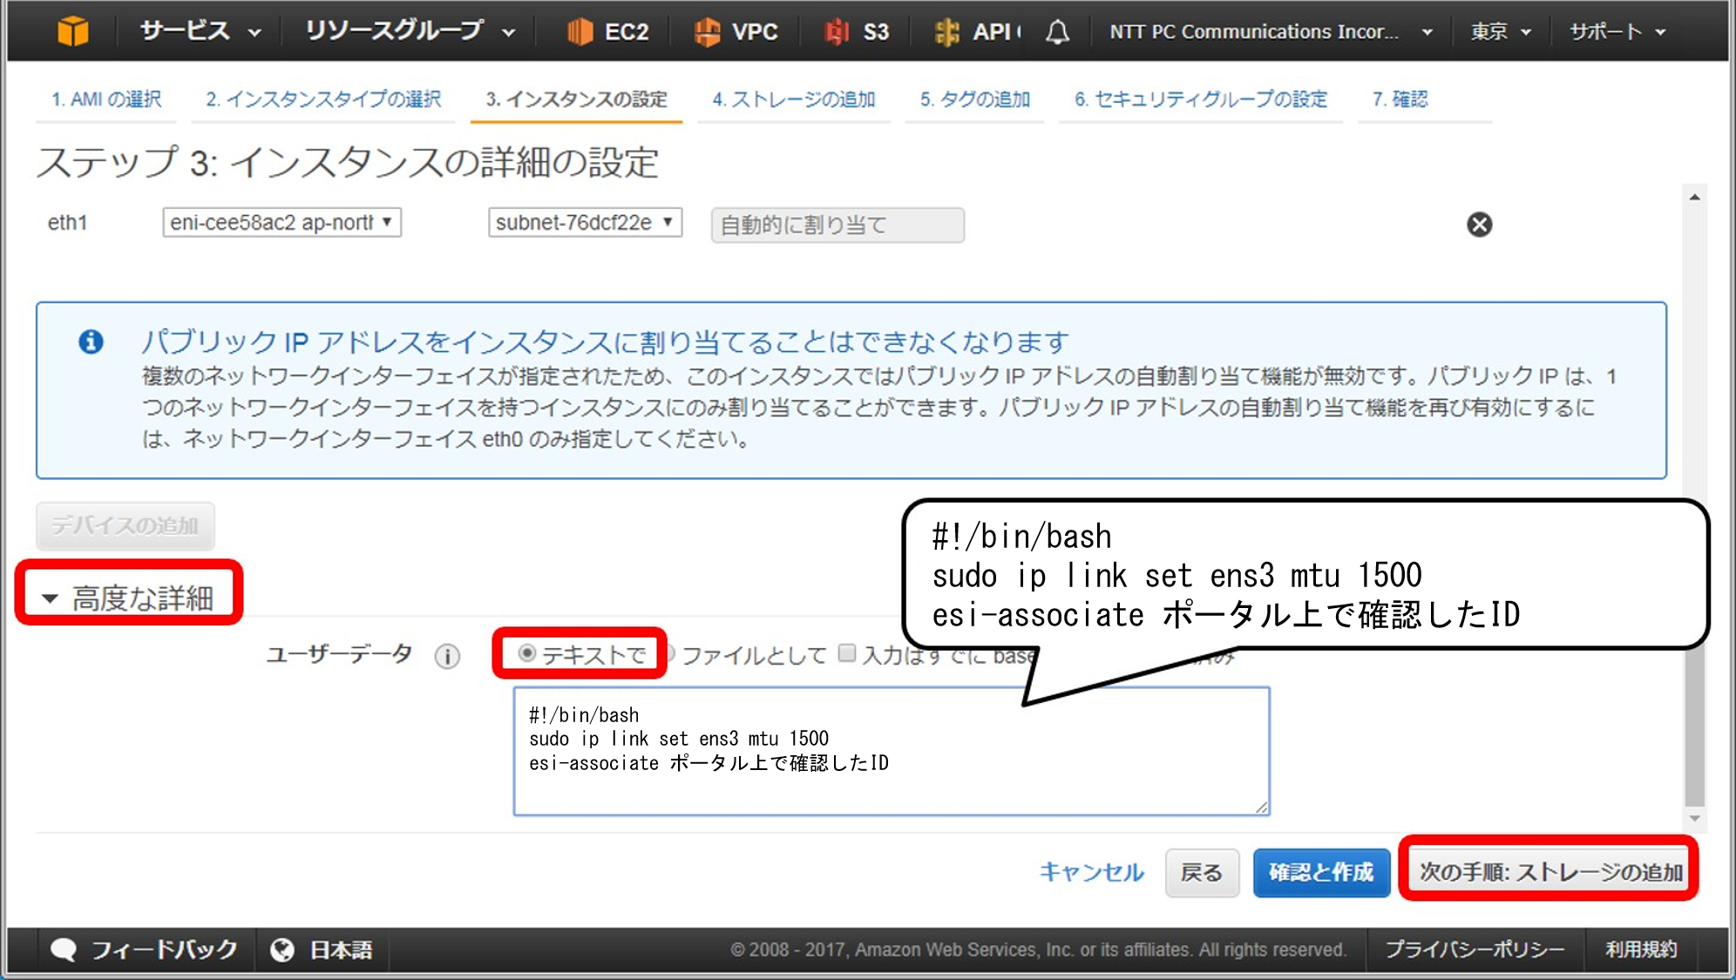The height and width of the screenshot is (980, 1736).
Task: Open the リソースグループ dropdown
Action: tap(410, 32)
